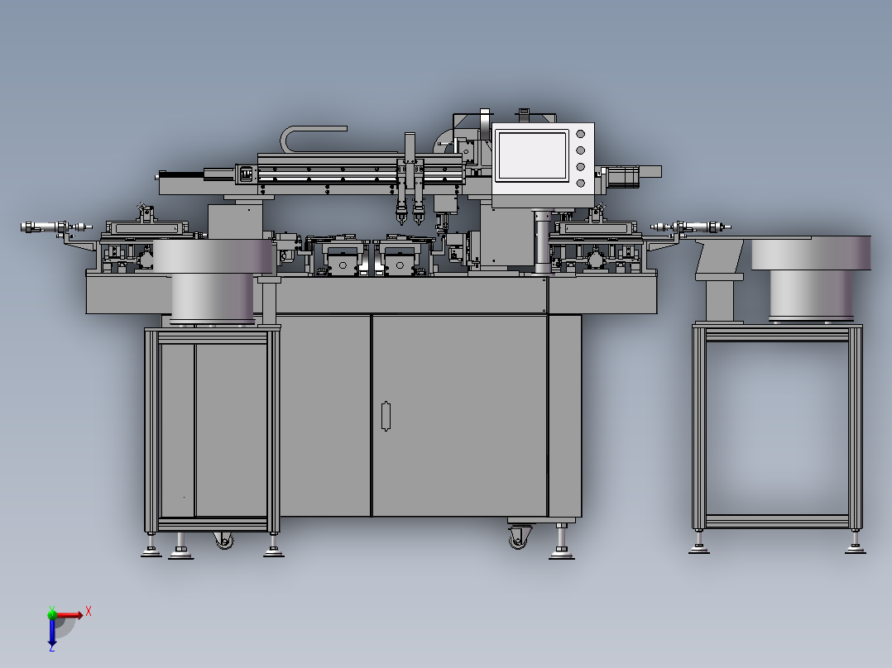
Task: Click the blue Z axis of the triad
Action: [x=52, y=631]
